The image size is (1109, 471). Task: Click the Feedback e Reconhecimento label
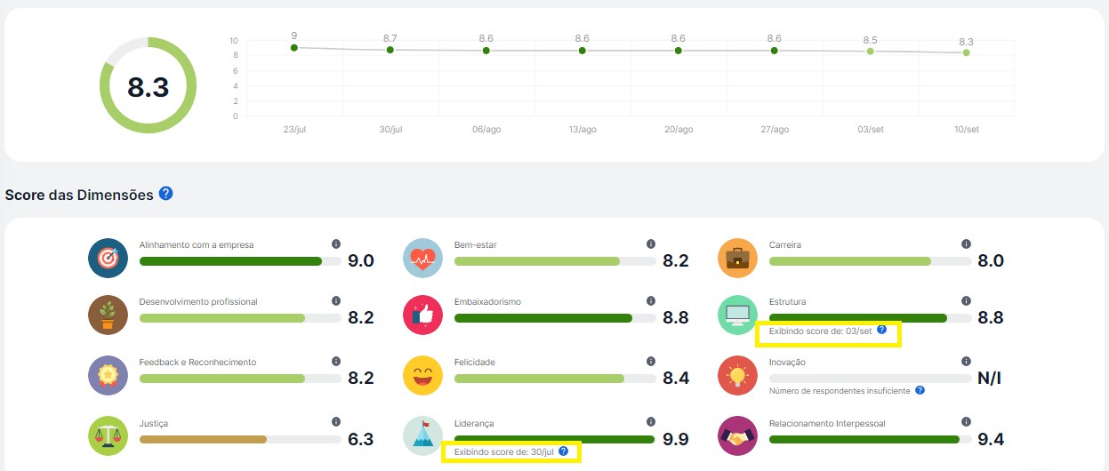pos(197,363)
